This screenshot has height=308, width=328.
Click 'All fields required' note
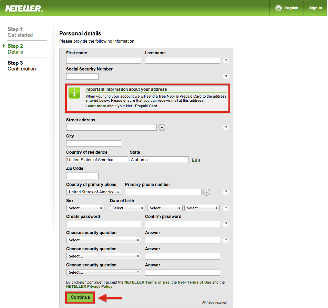pos(214,302)
